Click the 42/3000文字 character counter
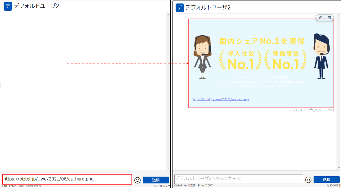Screen dimensions: 341x188 162,186
